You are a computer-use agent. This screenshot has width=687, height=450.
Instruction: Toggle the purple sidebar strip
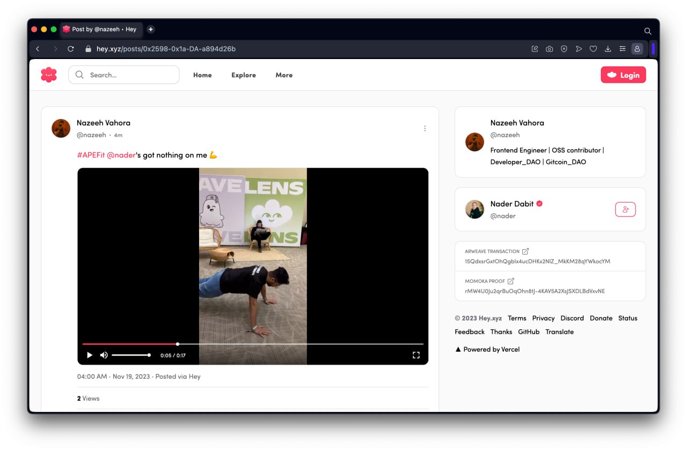click(653, 49)
